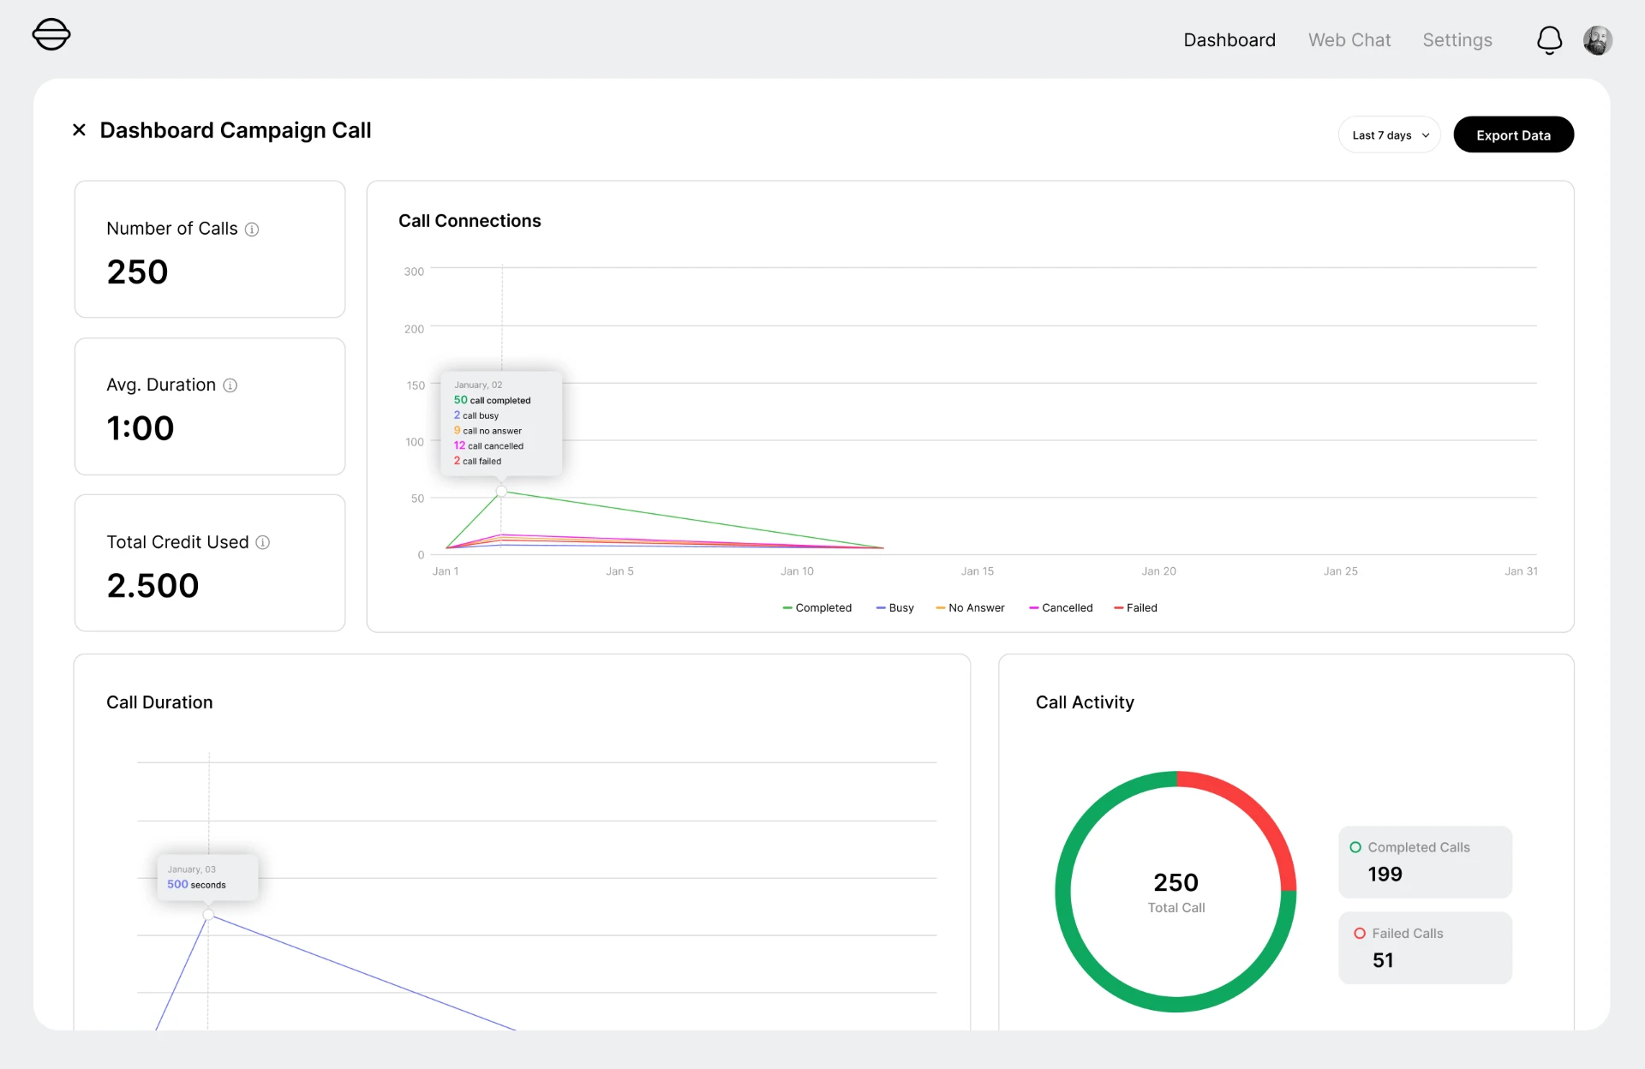Click the Call Connections heading
Viewport: 1645px width, 1069px height.
(470, 221)
